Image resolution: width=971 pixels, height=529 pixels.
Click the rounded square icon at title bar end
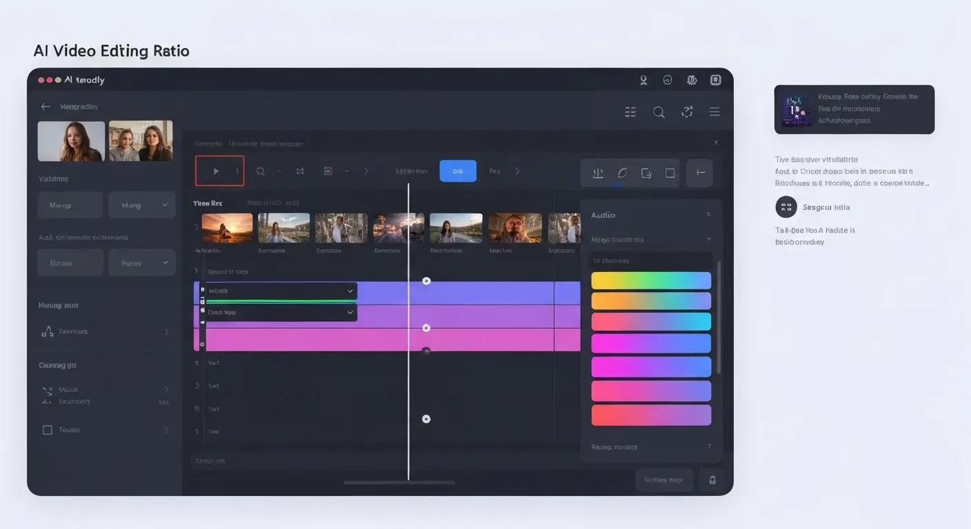click(x=716, y=80)
